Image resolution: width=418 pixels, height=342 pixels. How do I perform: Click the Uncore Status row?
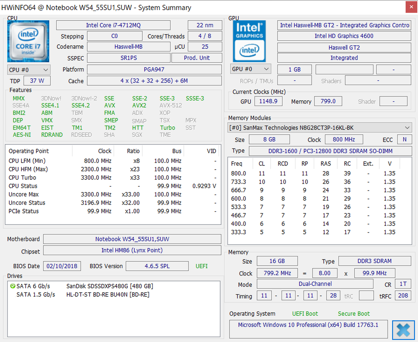[113, 203]
